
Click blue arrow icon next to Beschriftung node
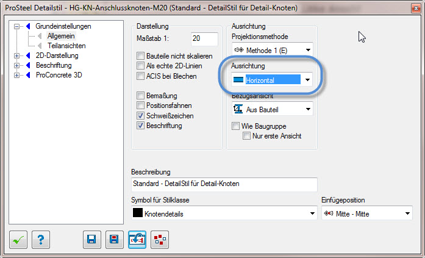[x=28, y=65]
